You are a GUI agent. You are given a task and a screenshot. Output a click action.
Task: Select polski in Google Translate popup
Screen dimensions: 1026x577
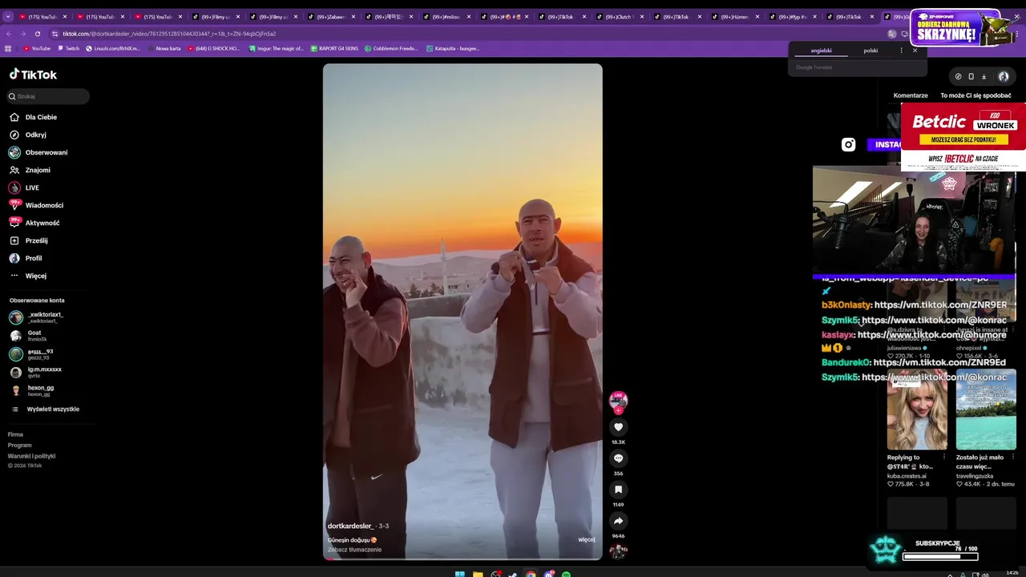click(870, 50)
